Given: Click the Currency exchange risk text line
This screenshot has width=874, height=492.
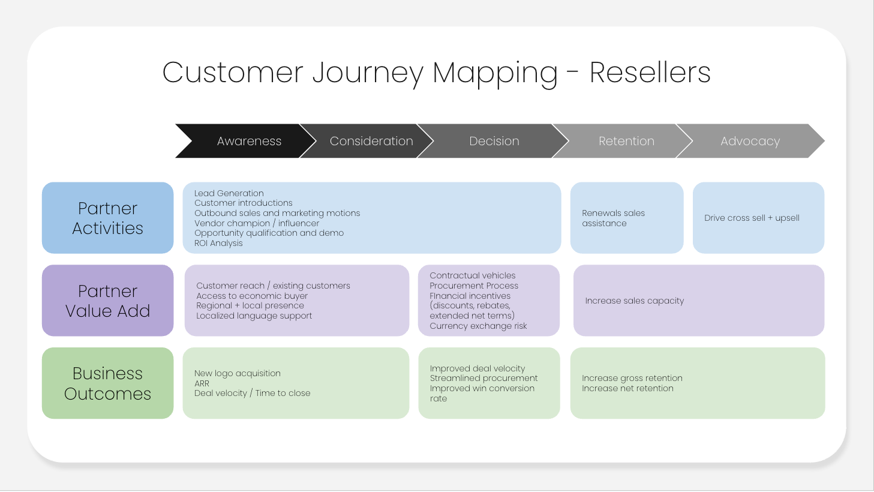Looking at the screenshot, I should pyautogui.click(x=478, y=326).
